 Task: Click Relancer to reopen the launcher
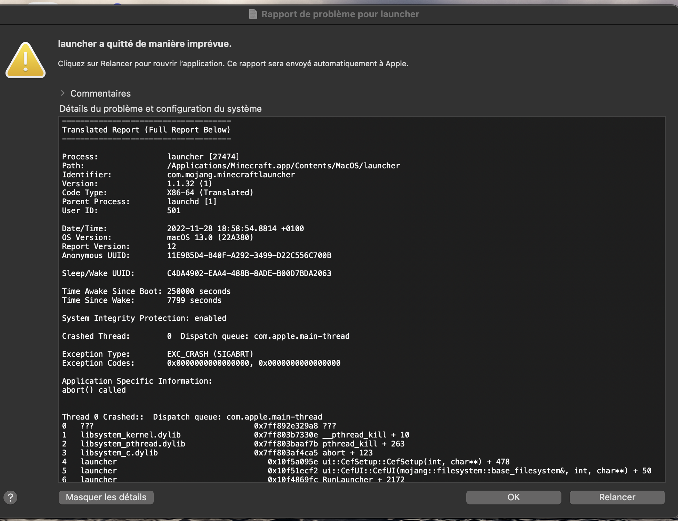point(617,497)
